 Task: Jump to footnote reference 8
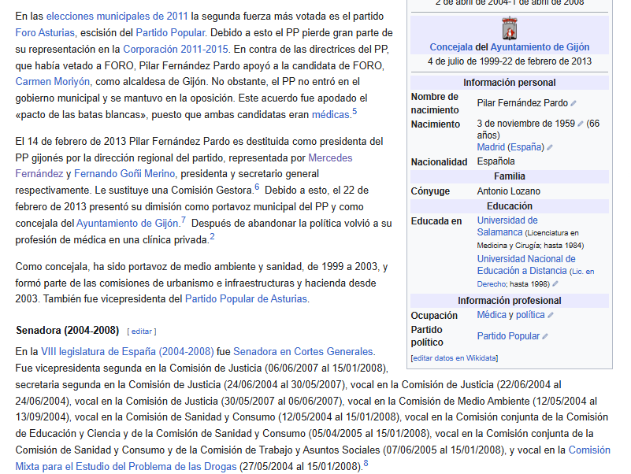[366, 463]
